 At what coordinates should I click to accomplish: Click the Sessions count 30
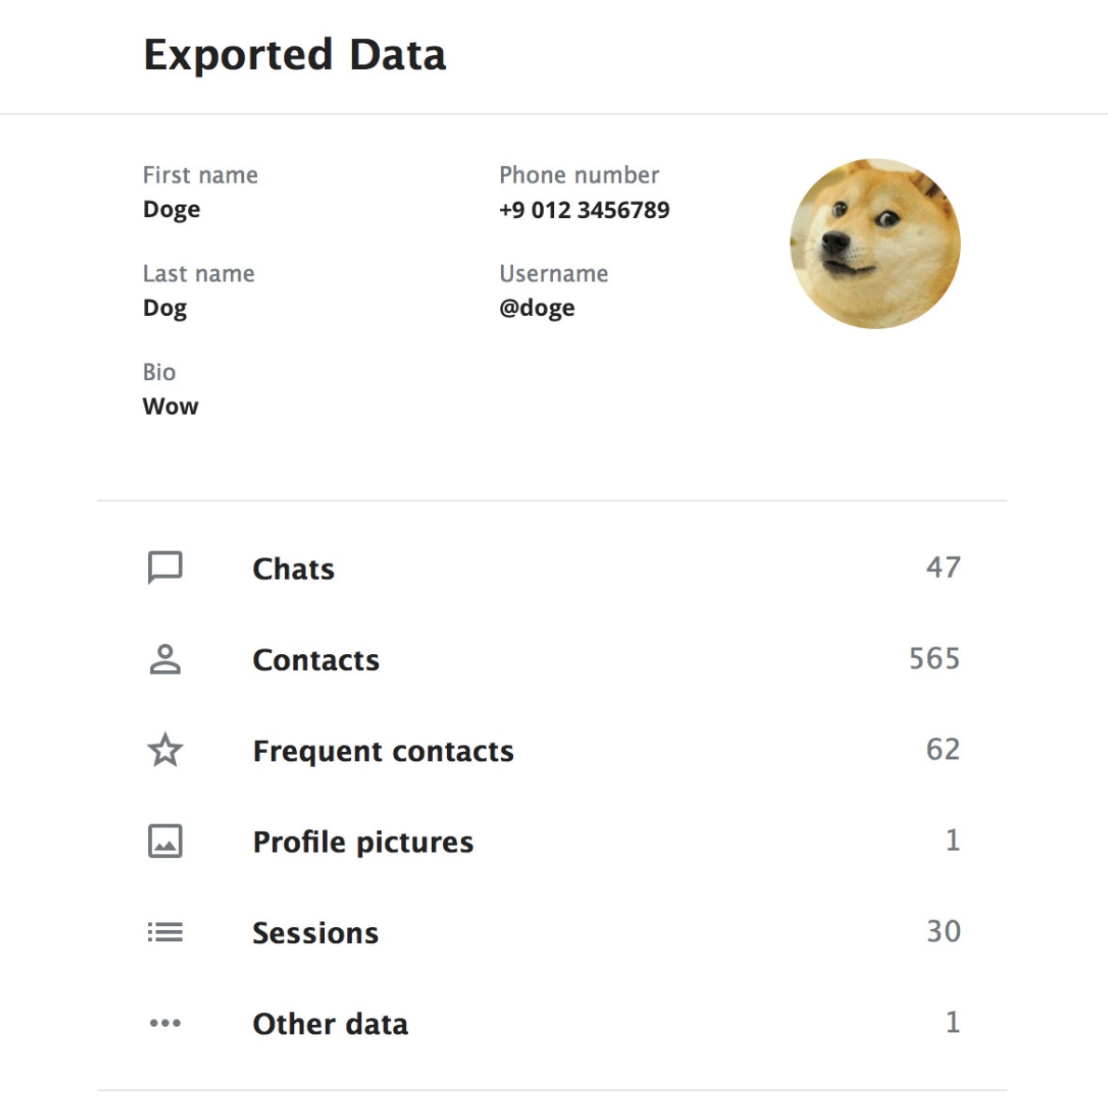(x=943, y=932)
